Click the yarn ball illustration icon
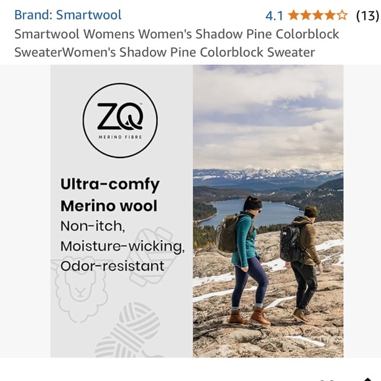Screen dimensions: 381x381 pyautogui.click(x=129, y=330)
